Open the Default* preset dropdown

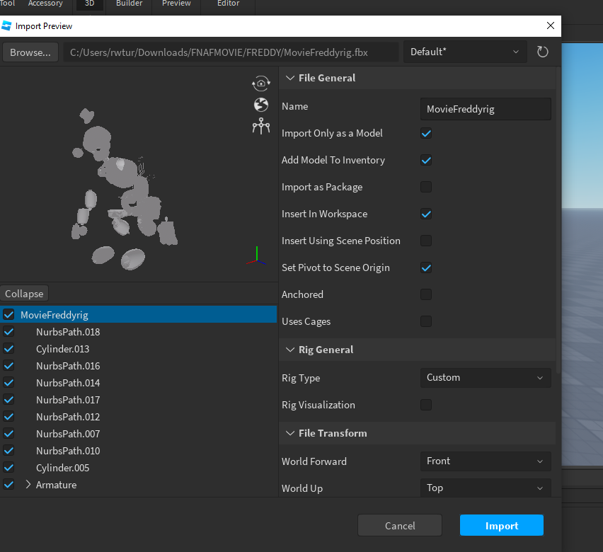(x=465, y=52)
